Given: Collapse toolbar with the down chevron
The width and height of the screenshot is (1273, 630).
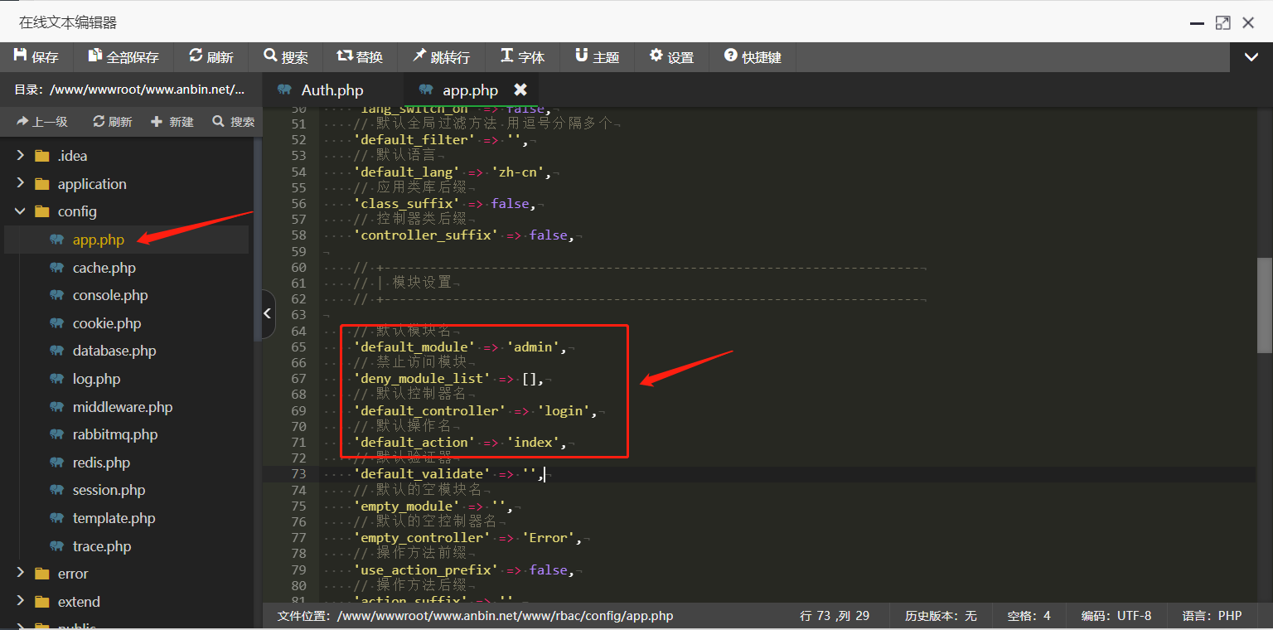Looking at the screenshot, I should point(1251,57).
